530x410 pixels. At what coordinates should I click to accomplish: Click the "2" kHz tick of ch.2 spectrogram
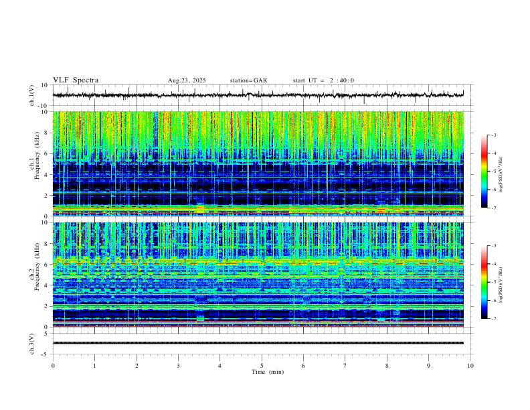pyautogui.click(x=46, y=306)
